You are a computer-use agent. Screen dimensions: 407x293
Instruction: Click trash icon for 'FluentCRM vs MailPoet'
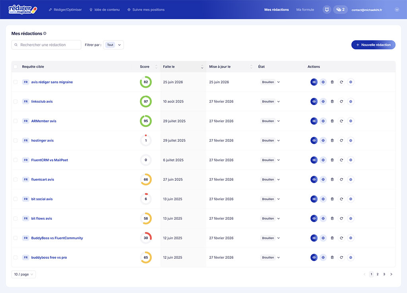(x=332, y=160)
